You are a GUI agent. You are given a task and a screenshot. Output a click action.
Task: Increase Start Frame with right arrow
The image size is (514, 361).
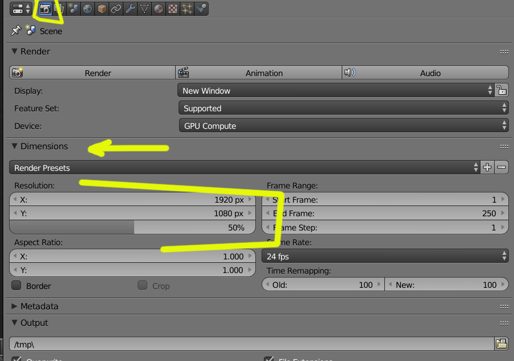click(503, 199)
